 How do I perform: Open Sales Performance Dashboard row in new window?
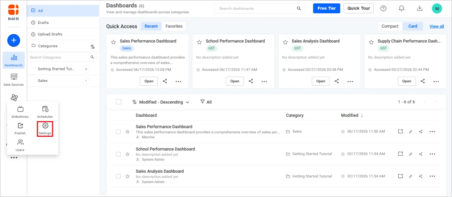point(401,131)
